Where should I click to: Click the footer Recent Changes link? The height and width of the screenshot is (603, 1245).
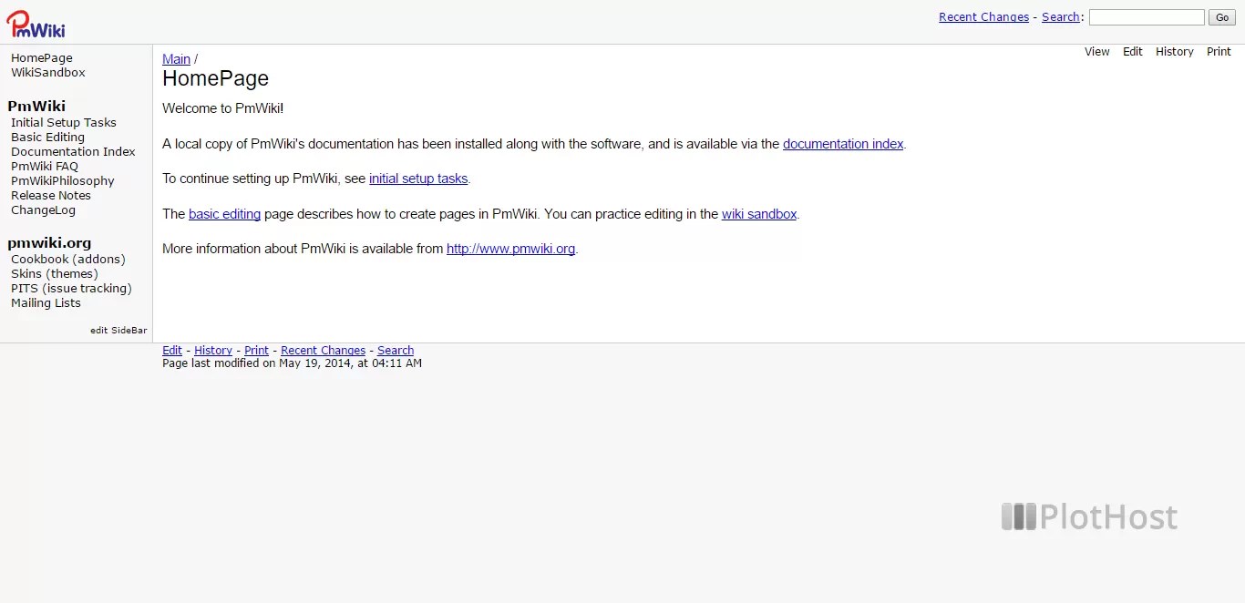pyautogui.click(x=323, y=351)
